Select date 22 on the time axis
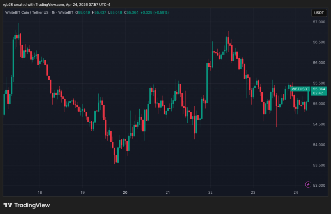This screenshot has width=331, height=214. (x=210, y=193)
